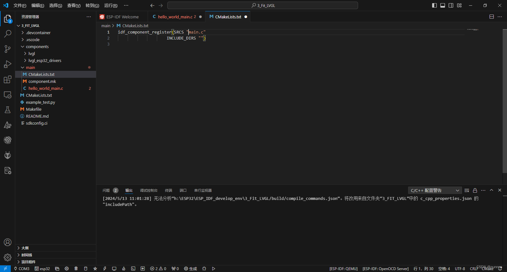Click the full clean trash icon

76,269
